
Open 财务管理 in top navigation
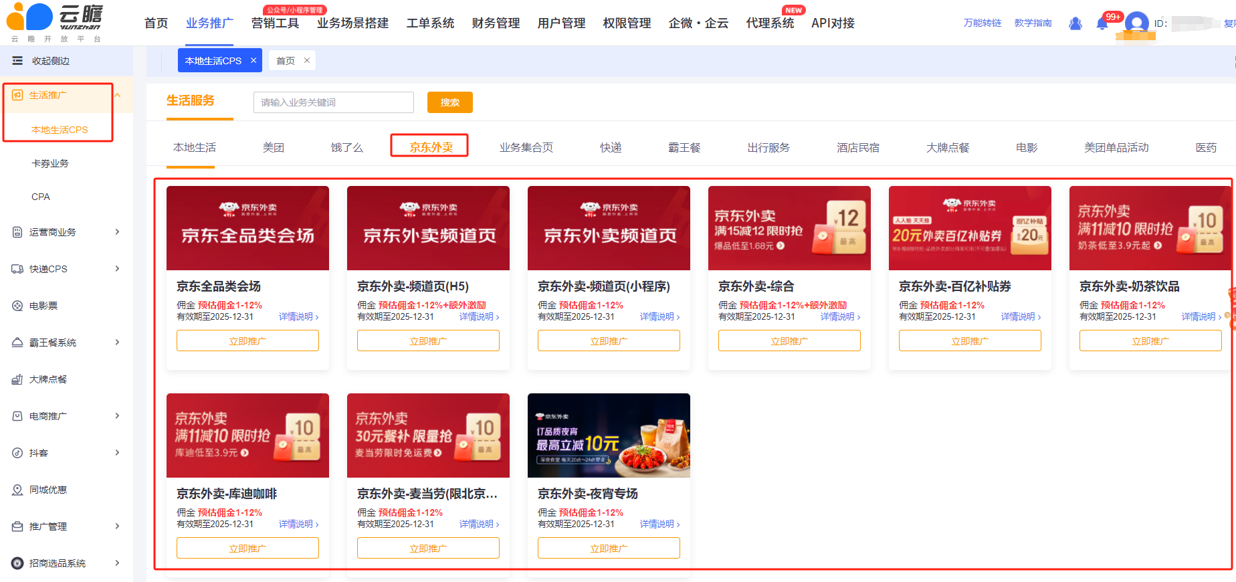496,23
